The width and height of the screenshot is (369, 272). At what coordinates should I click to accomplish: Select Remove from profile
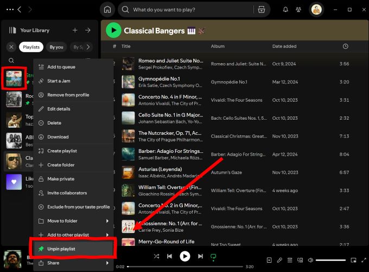pos(74,95)
